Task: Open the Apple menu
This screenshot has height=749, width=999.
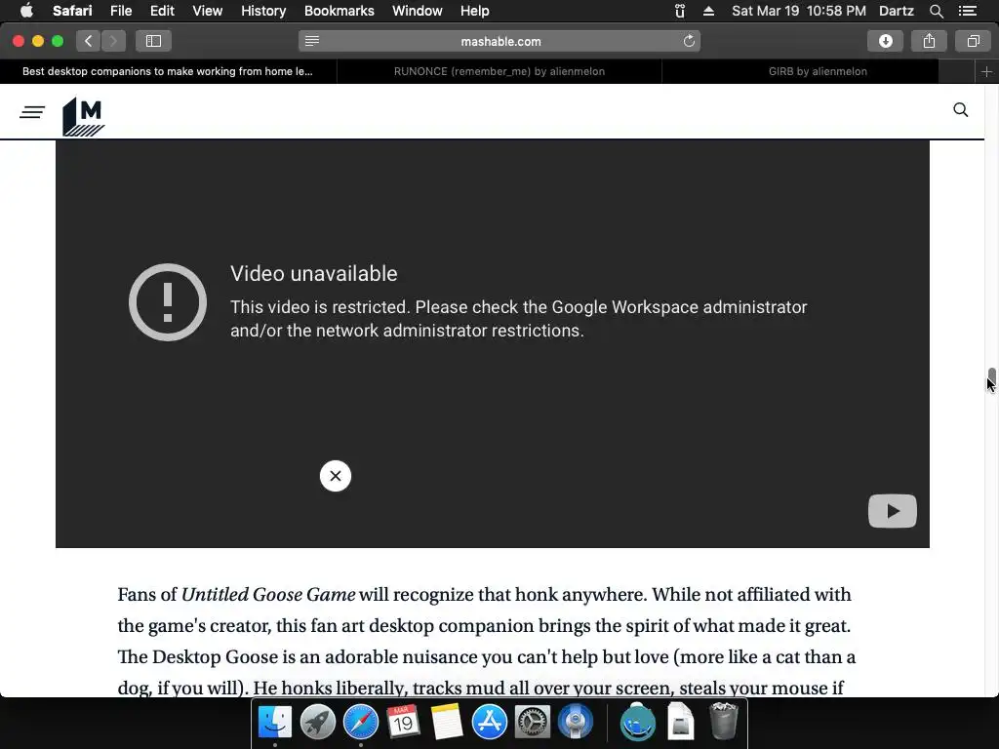Action: click(x=26, y=11)
